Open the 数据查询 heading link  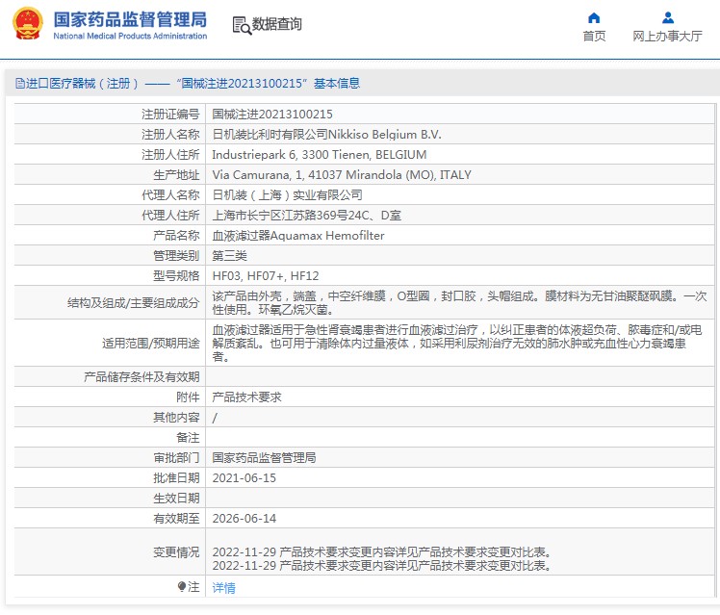(277, 24)
